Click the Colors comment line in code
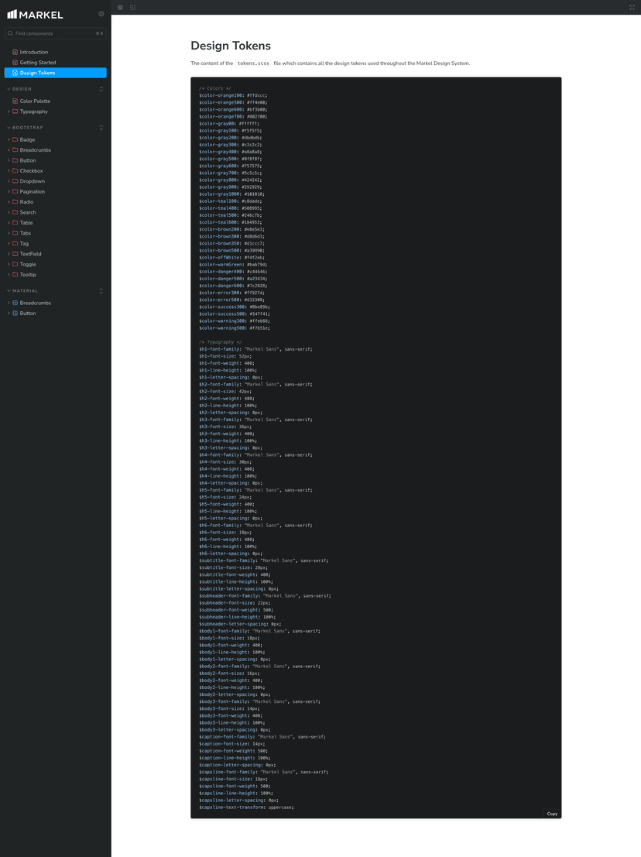Screen dimensions: 641x857 pyautogui.click(x=214, y=88)
